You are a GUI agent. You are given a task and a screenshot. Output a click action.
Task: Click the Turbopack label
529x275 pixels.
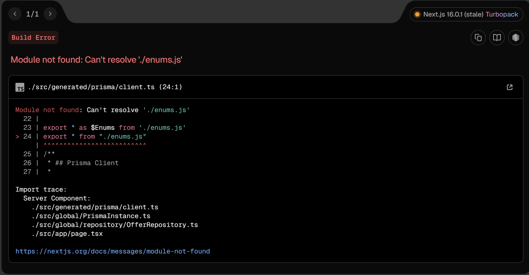[x=502, y=14]
